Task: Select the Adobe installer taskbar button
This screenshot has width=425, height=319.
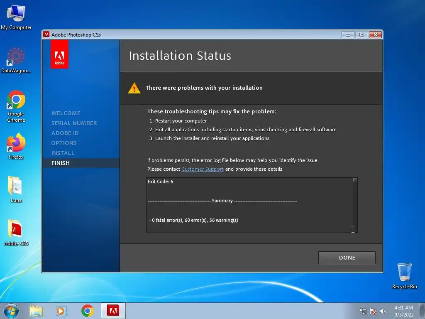Action: (x=113, y=311)
